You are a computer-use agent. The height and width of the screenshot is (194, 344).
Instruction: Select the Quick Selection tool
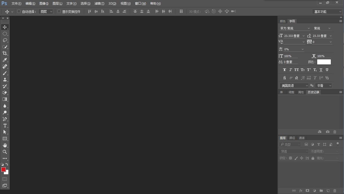[x=5, y=47]
